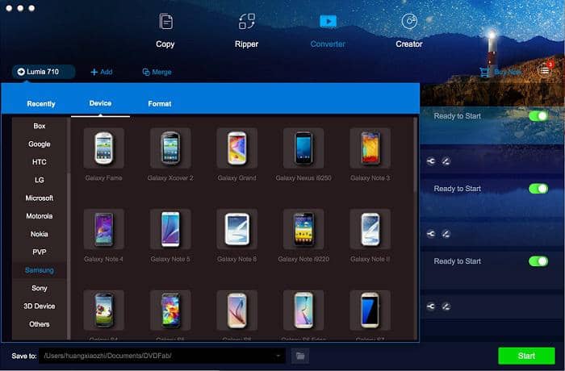This screenshot has width=565, height=371.
Task: Click the Converter module icon
Action: point(328,22)
